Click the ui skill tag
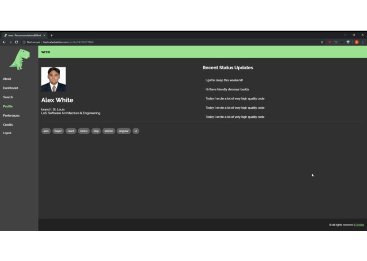367x261 pixels. coord(136,131)
